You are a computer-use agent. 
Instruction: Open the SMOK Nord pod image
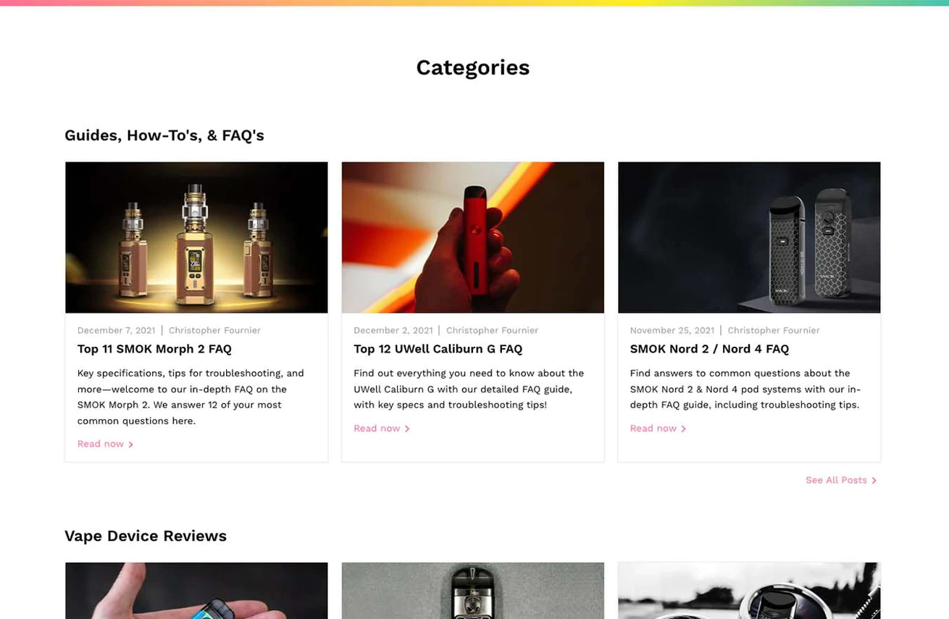pyautogui.click(x=749, y=237)
